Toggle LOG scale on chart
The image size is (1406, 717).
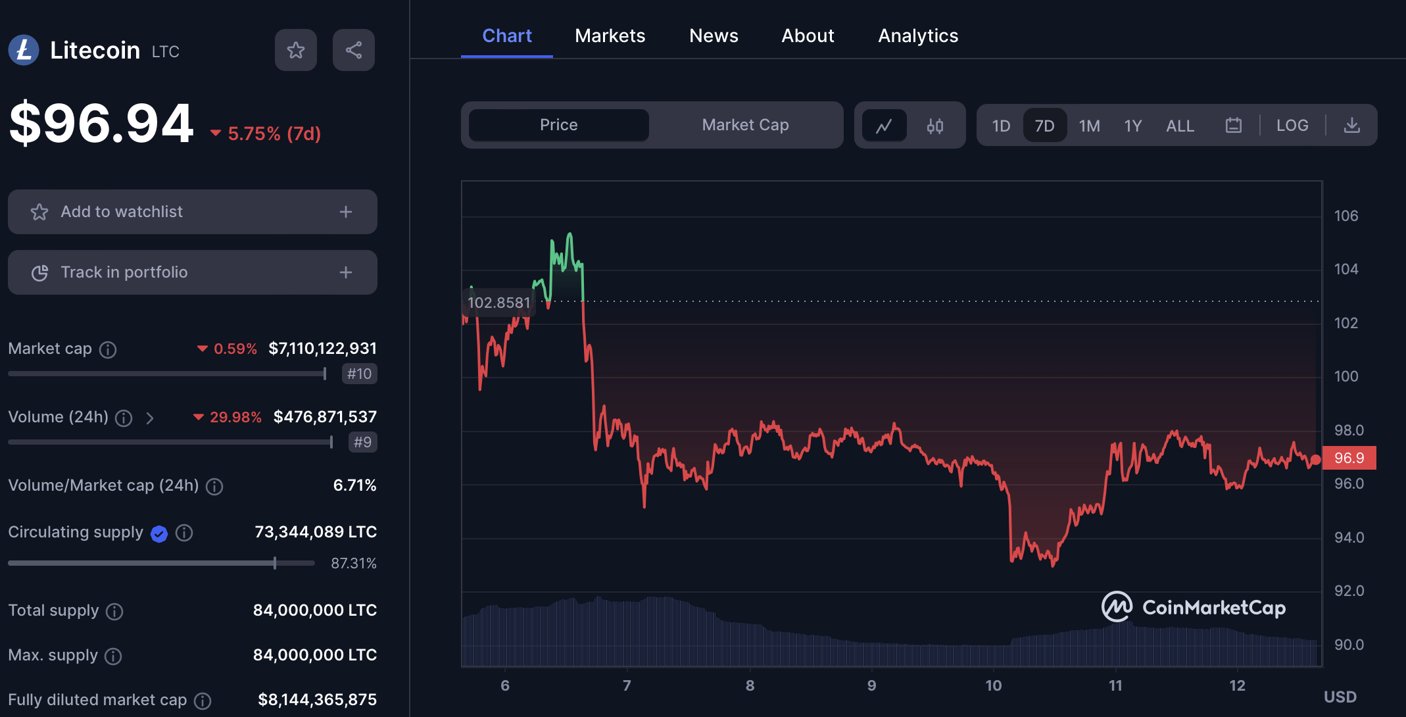1292,125
